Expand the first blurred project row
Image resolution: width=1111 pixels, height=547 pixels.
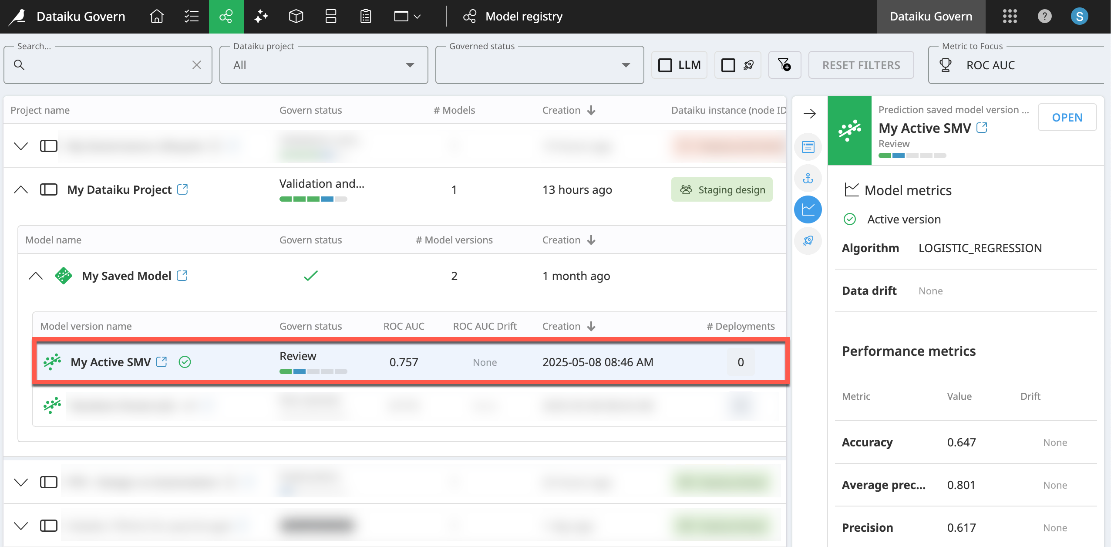point(21,145)
